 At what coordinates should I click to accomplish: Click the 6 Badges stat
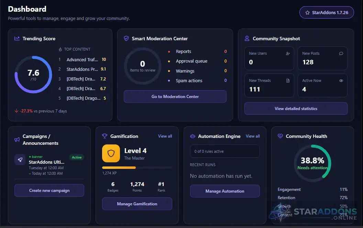click(x=113, y=187)
